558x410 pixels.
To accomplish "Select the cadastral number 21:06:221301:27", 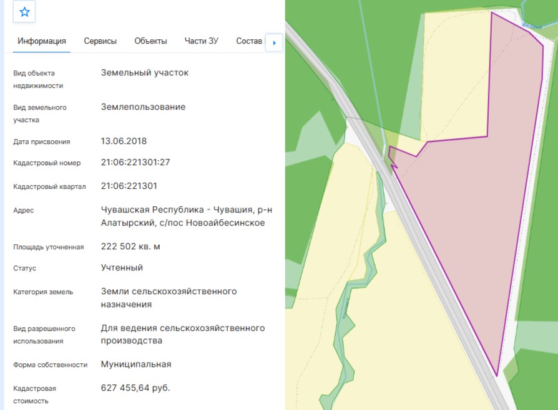I will pyautogui.click(x=135, y=163).
